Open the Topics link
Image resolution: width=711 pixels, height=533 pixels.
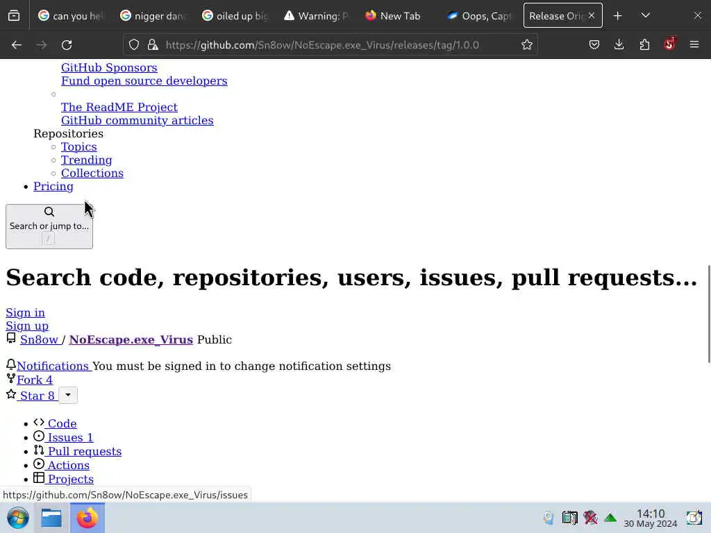pyautogui.click(x=79, y=147)
